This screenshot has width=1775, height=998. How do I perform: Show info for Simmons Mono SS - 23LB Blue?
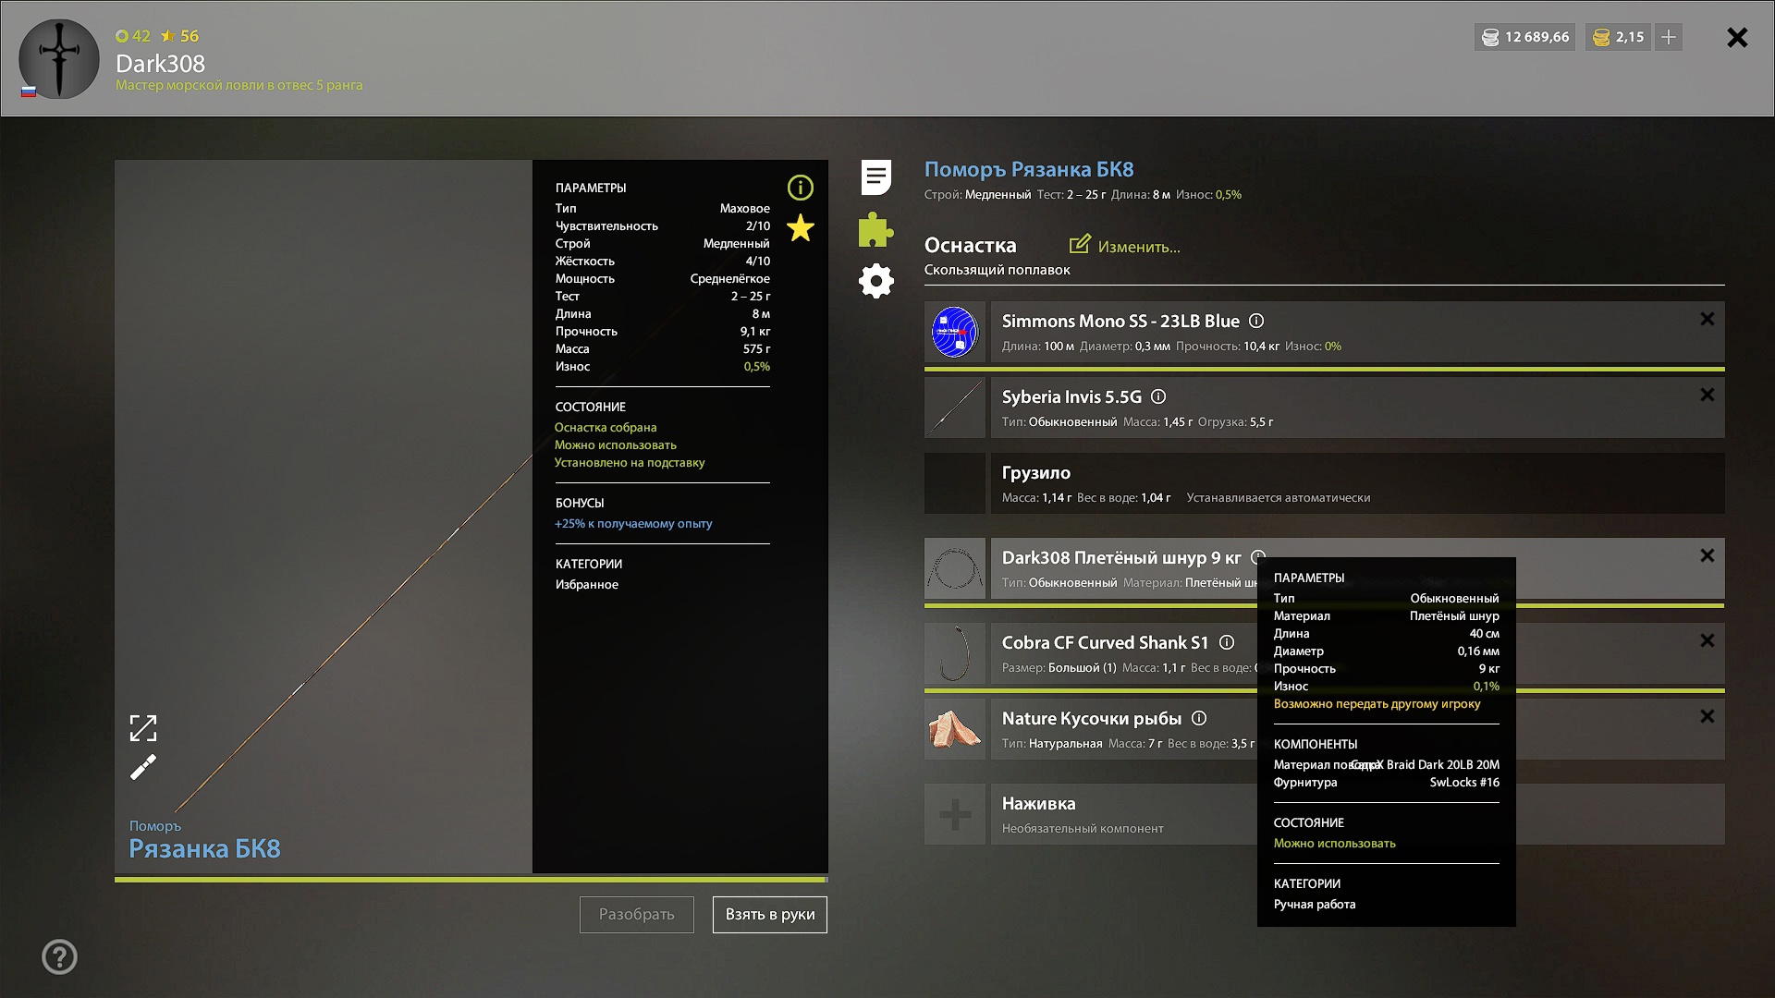pos(1256,321)
